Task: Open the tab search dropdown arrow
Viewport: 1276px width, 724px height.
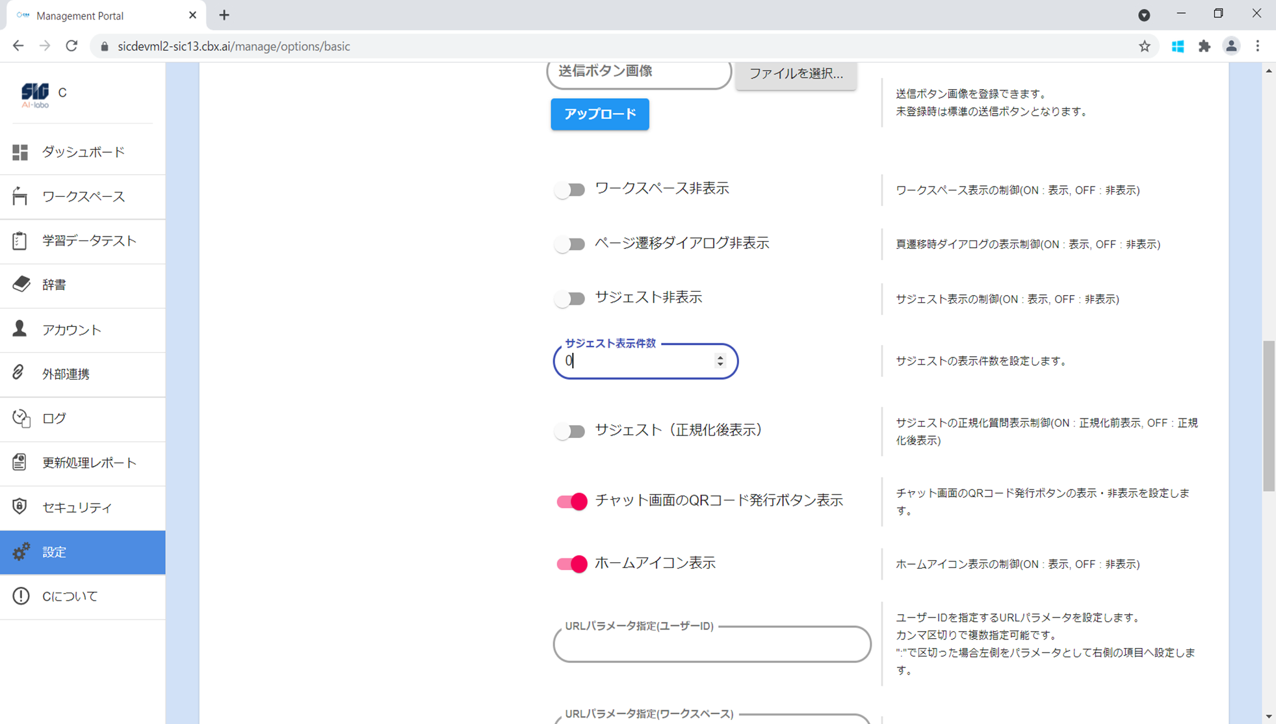Action: coord(1144,15)
